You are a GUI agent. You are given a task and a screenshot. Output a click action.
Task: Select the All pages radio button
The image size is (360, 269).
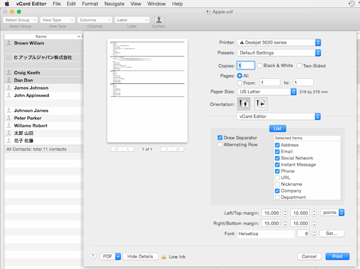(239, 75)
